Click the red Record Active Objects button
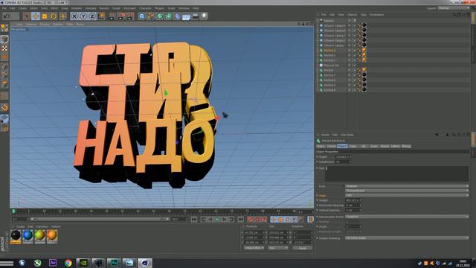Image resolution: width=476 pixels, height=268 pixels. [x=250, y=219]
